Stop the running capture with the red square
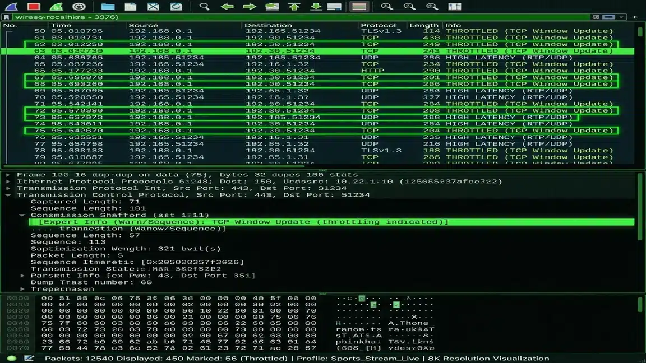646x363 pixels. pyautogui.click(x=33, y=7)
